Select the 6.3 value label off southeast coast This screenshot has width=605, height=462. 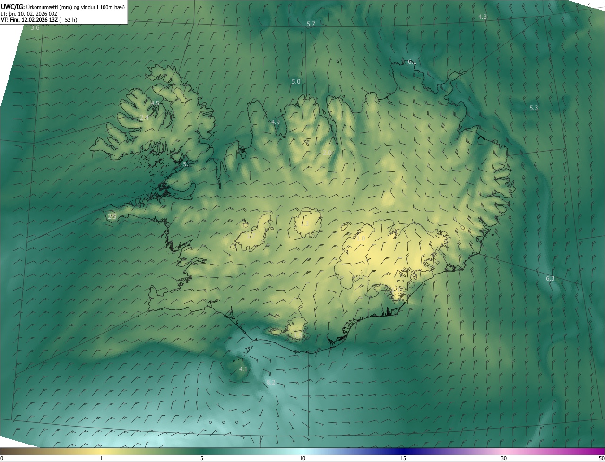tap(550, 279)
